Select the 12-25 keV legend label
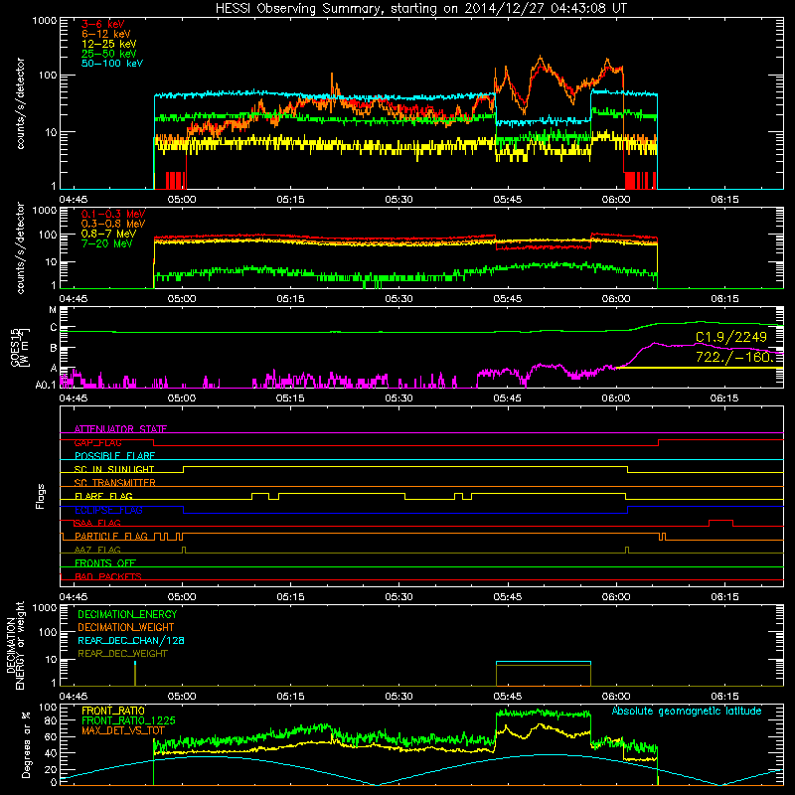 coord(109,44)
